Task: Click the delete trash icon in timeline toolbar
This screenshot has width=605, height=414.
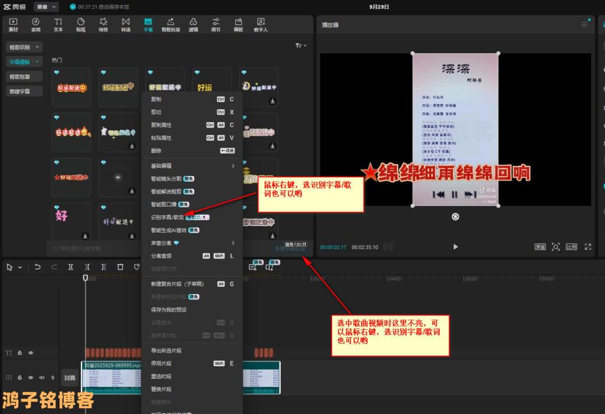Action: [121, 267]
